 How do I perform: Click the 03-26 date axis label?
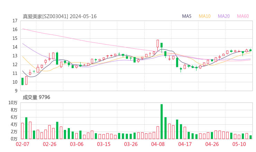(x=131, y=144)
